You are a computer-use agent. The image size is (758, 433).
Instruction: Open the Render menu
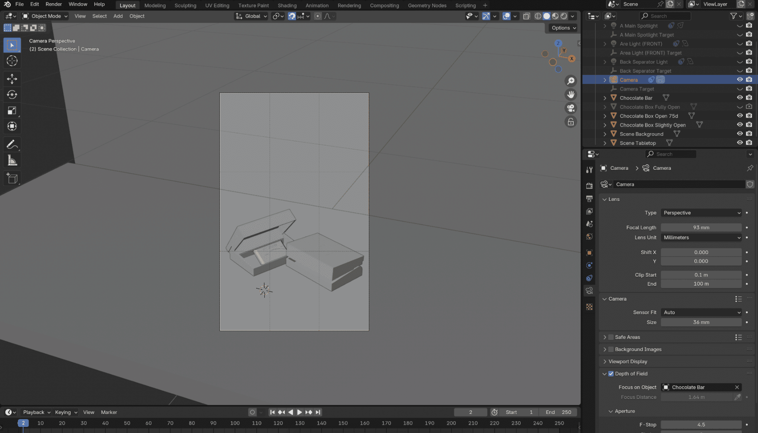(53, 4)
